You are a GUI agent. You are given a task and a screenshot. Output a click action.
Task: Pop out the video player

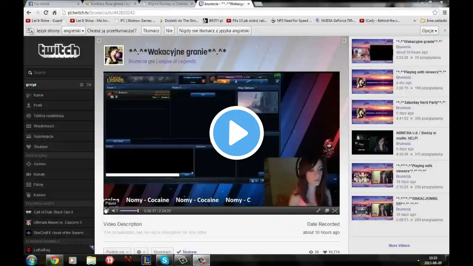coord(327,211)
